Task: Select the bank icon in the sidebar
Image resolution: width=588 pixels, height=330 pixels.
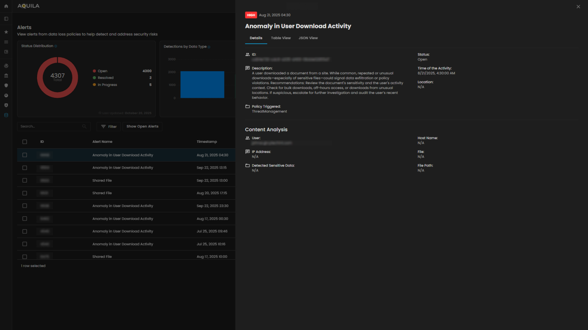Action: 6,75
